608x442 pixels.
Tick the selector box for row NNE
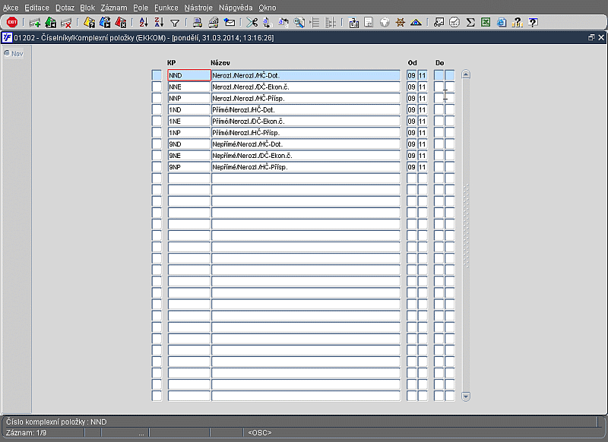(157, 87)
